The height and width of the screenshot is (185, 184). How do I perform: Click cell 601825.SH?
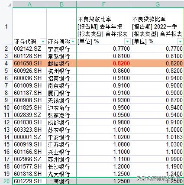tap(29, 107)
